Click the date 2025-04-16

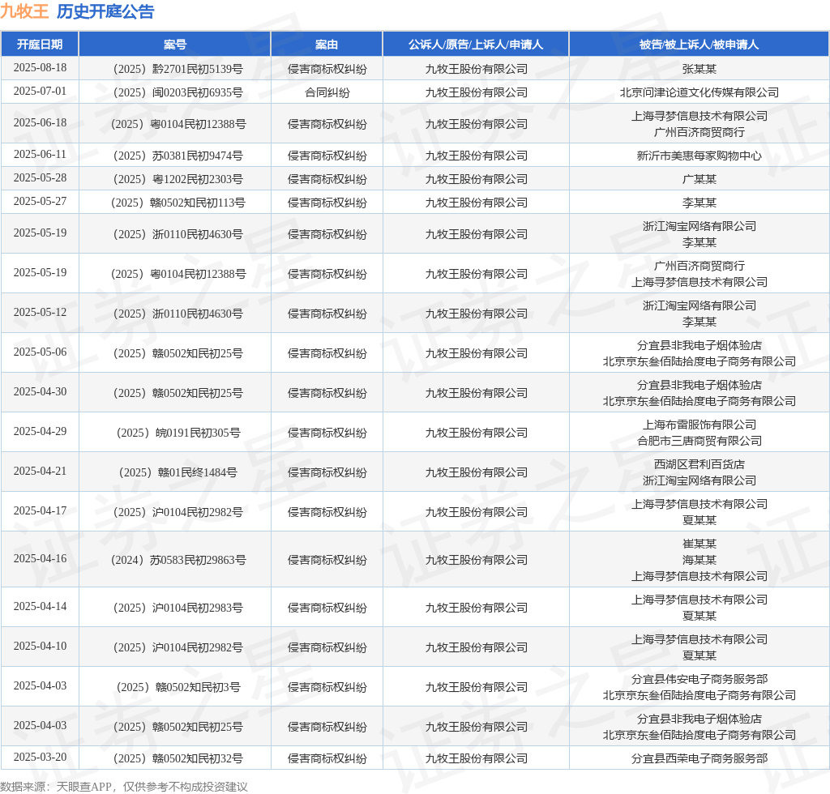point(41,559)
